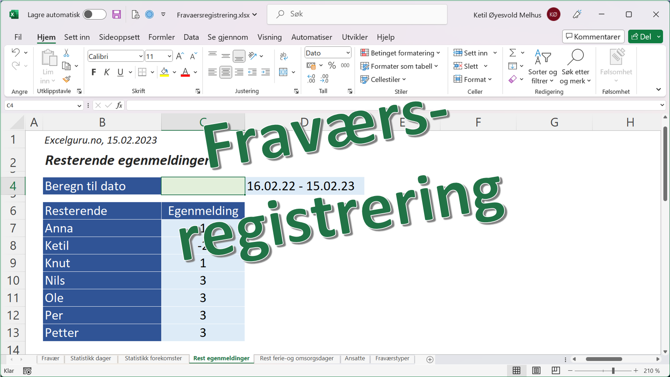Expand Betinget formatering menu
Image resolution: width=670 pixels, height=377 pixels.
pyautogui.click(x=400, y=53)
